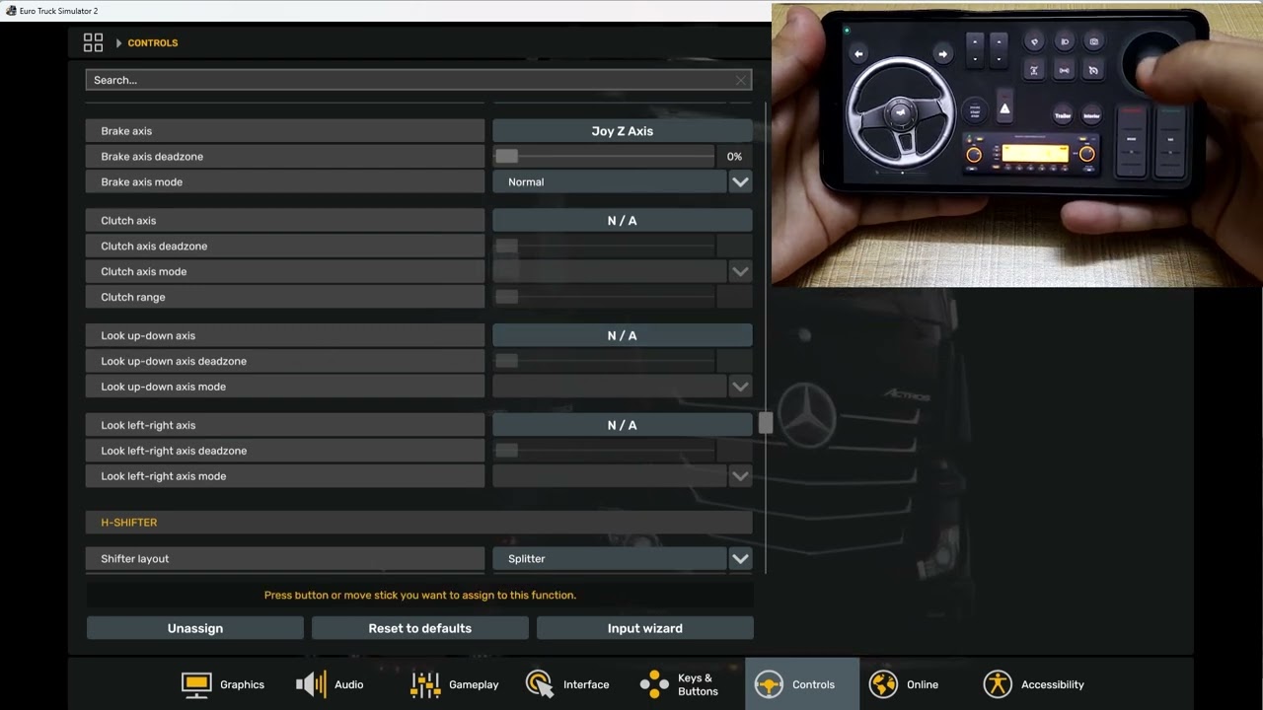Tap the gas pedal on phone
This screenshot has width=1263, height=710.
pos(1170,141)
